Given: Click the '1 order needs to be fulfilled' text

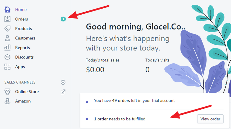Looking at the screenshot, I should pos(120,119).
